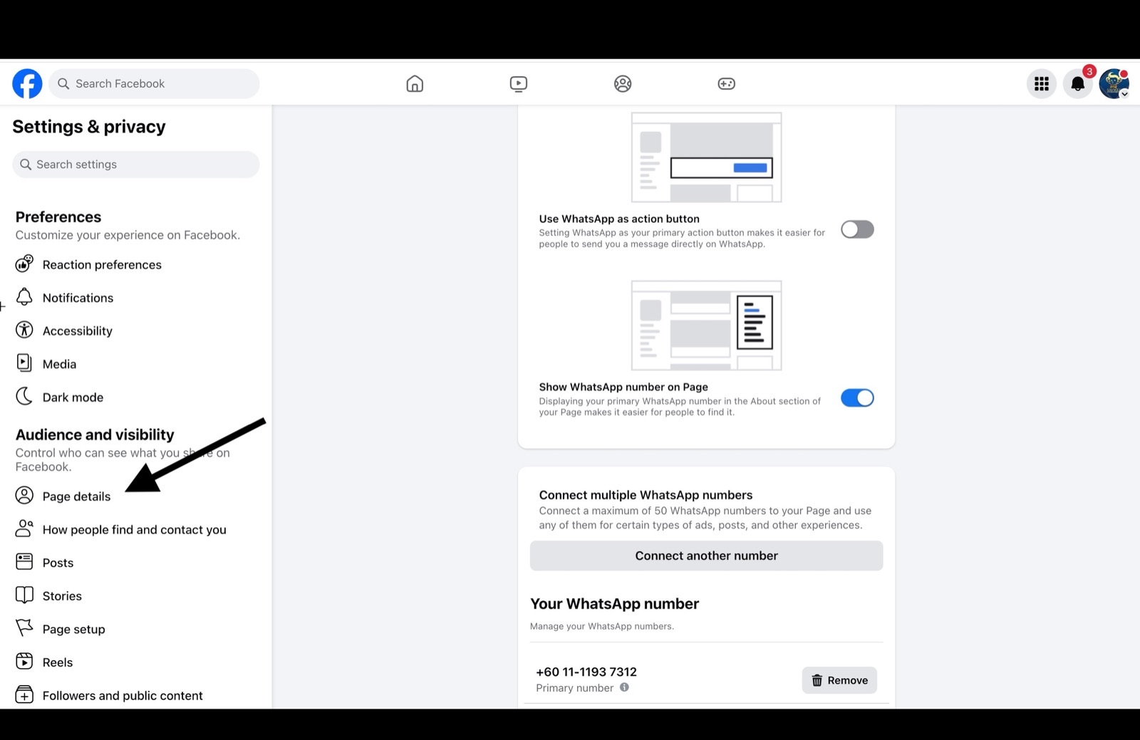Click the WhatsApp action button illustration

click(706, 157)
